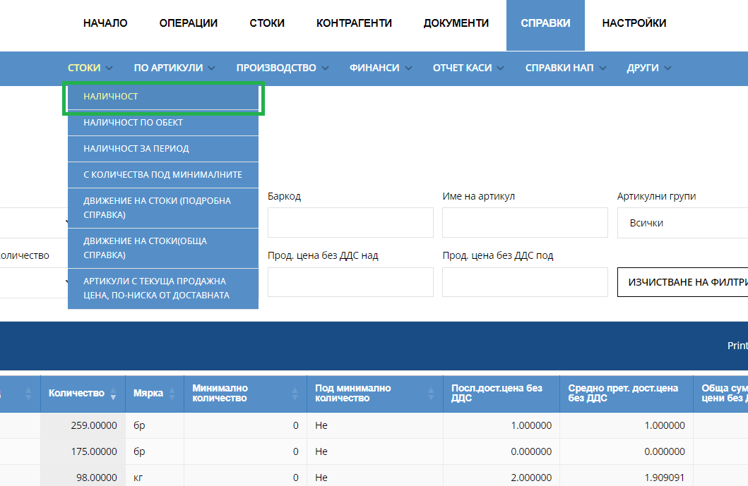Open ДВИЖЕНИЕ НА СТОКИ(ОБЩА СПРАВКА)
The image size is (748, 486).
[x=163, y=248]
